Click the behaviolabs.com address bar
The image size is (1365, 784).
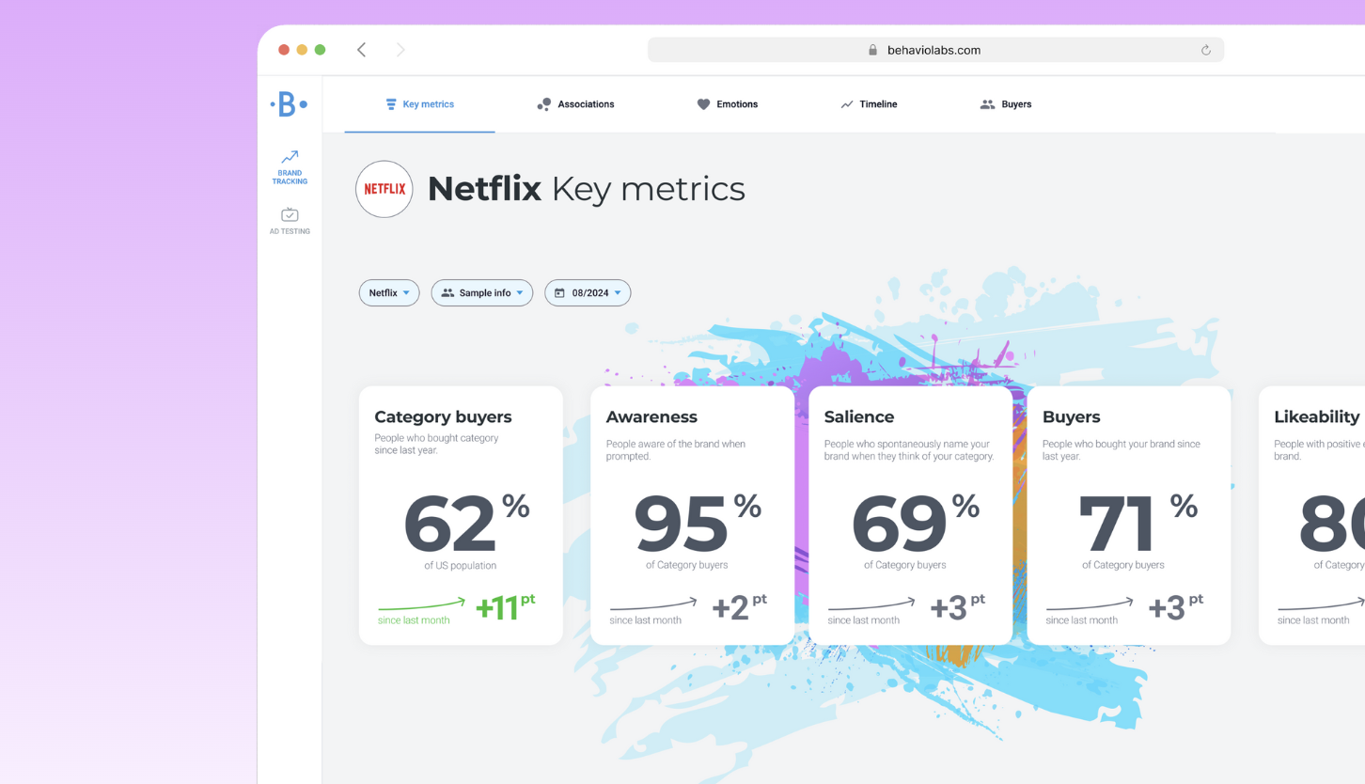[935, 50]
